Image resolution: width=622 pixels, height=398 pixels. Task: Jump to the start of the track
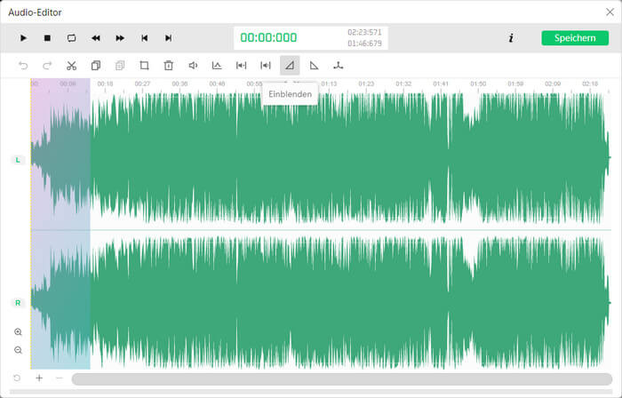point(144,38)
